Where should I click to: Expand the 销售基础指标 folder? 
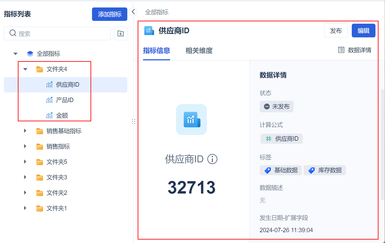pos(25,131)
